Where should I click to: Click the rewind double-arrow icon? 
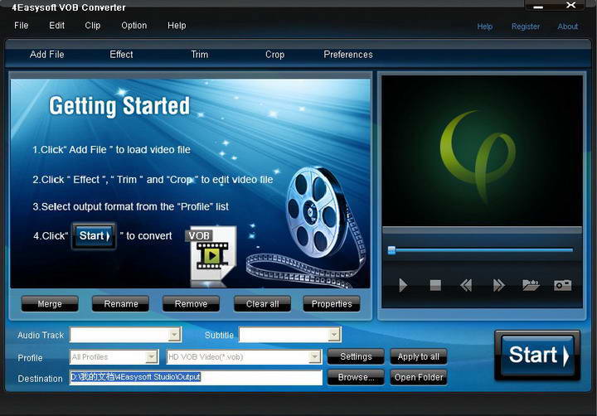coord(466,285)
